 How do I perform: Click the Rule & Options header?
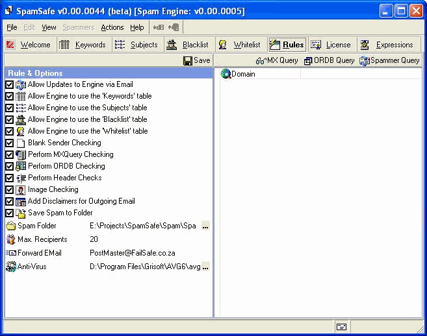(x=109, y=73)
